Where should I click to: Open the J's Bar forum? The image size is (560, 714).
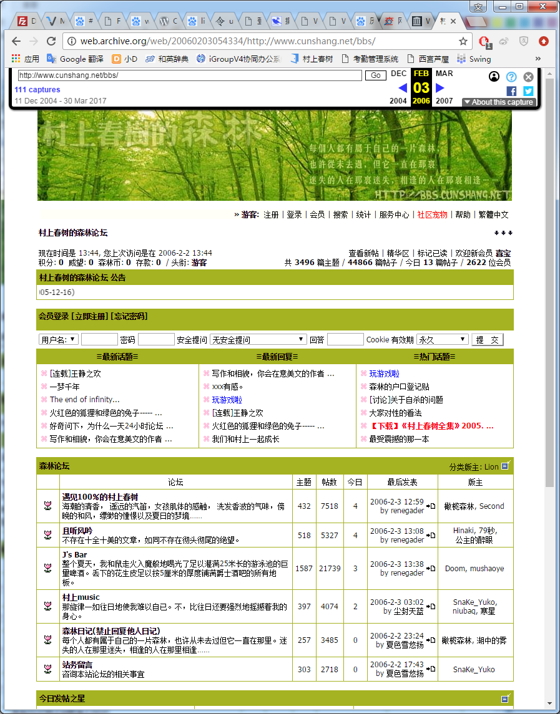74,554
